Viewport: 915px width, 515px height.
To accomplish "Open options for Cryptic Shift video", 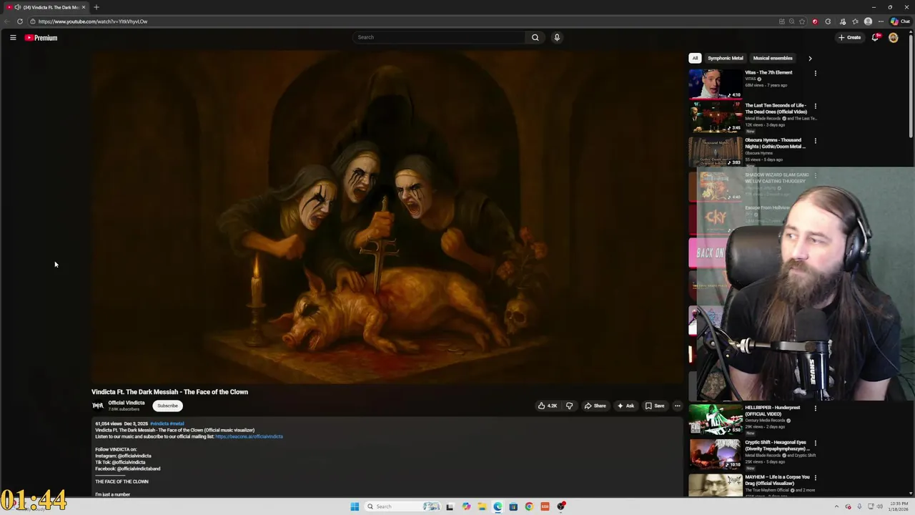I will (815, 443).
